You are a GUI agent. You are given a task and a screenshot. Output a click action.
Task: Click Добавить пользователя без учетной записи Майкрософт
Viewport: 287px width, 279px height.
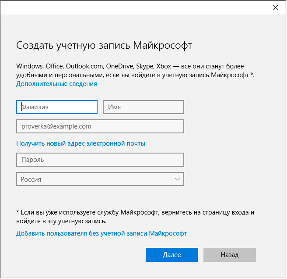101,233
